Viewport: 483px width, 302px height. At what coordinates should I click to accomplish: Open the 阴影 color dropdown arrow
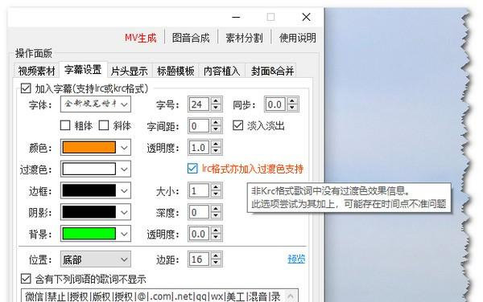click(124, 212)
